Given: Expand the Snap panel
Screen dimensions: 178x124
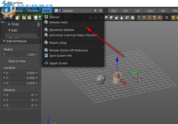Looking at the screenshot, I should coord(9,24).
